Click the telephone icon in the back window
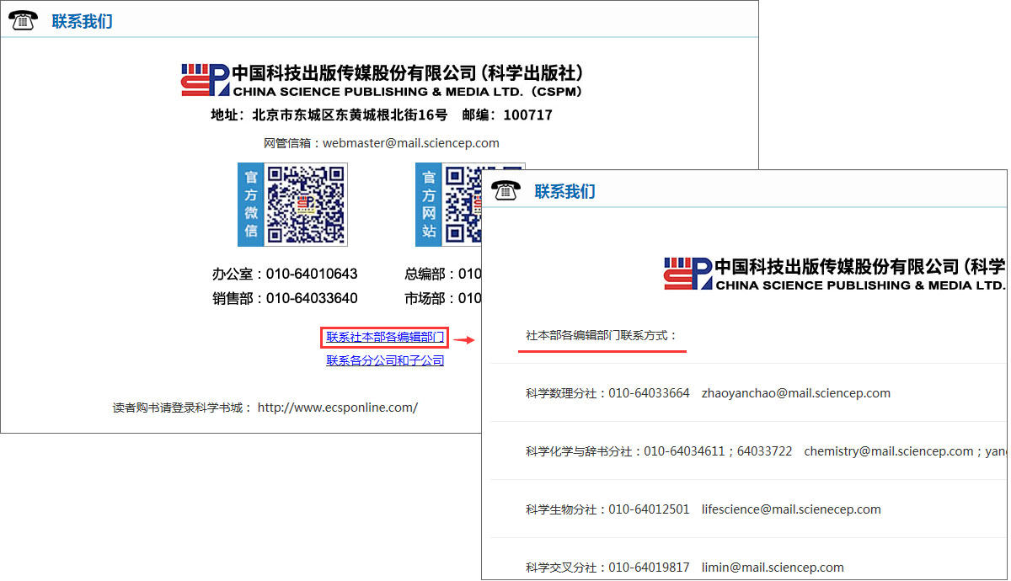 tap(23, 21)
